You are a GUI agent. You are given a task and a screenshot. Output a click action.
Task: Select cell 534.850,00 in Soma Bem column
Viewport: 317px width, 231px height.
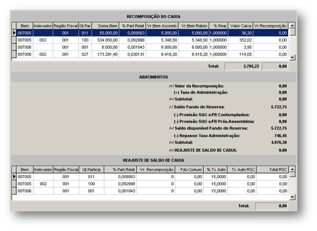106,40
